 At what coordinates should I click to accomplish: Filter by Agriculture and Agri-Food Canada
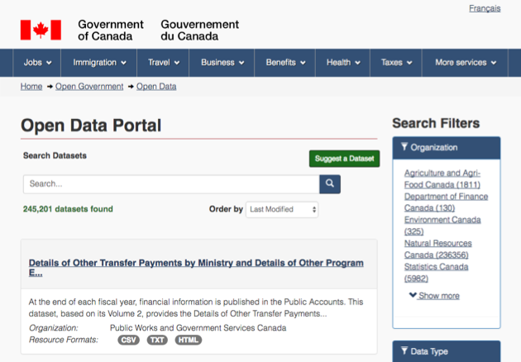pyautogui.click(x=442, y=179)
